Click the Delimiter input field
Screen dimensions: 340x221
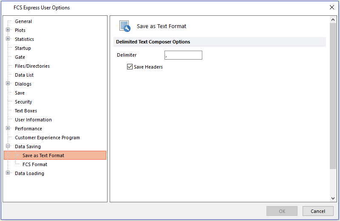(184, 55)
